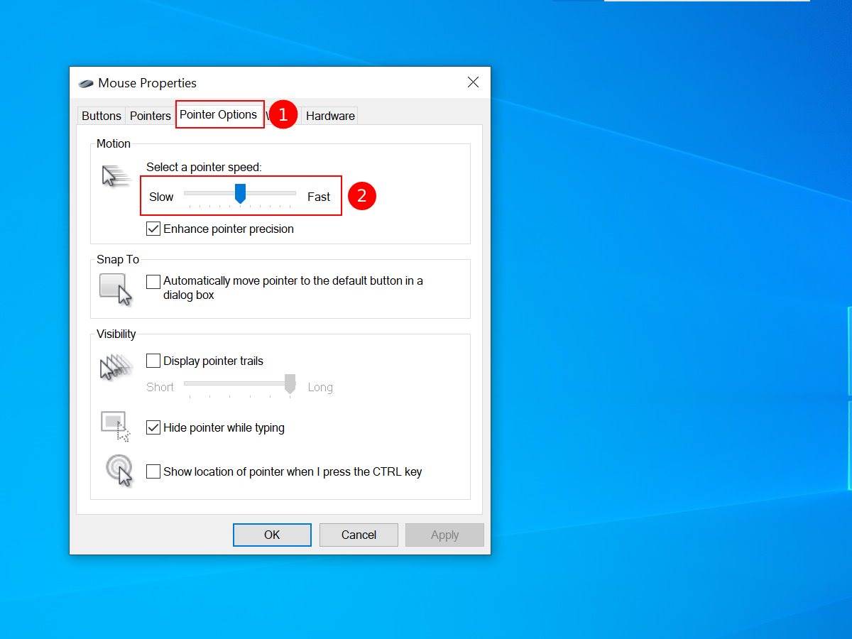Click the Cancel button
The height and width of the screenshot is (639, 852).
coord(359,535)
